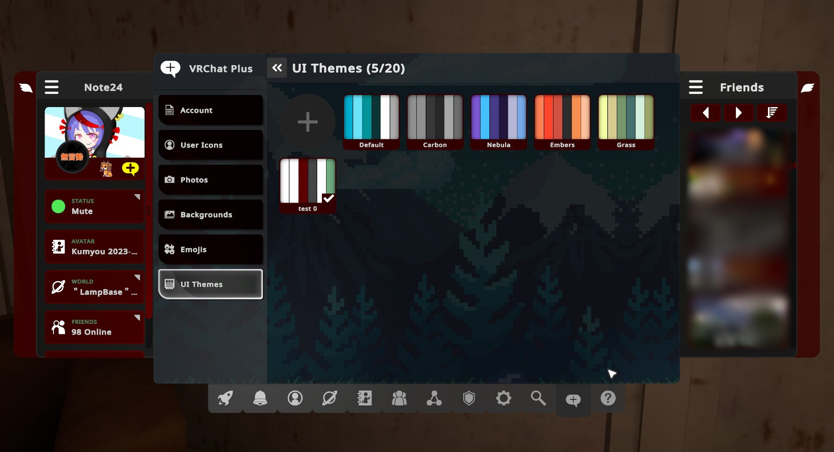Expand the Status card disclosure triangle
This screenshot has height=452, width=834.
click(138, 197)
